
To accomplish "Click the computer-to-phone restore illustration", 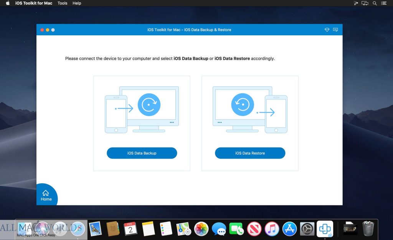I will coord(250,109).
